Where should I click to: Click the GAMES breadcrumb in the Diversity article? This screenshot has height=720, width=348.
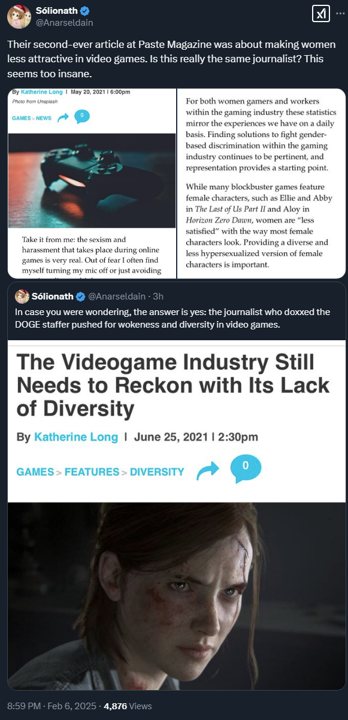pyautogui.click(x=35, y=472)
